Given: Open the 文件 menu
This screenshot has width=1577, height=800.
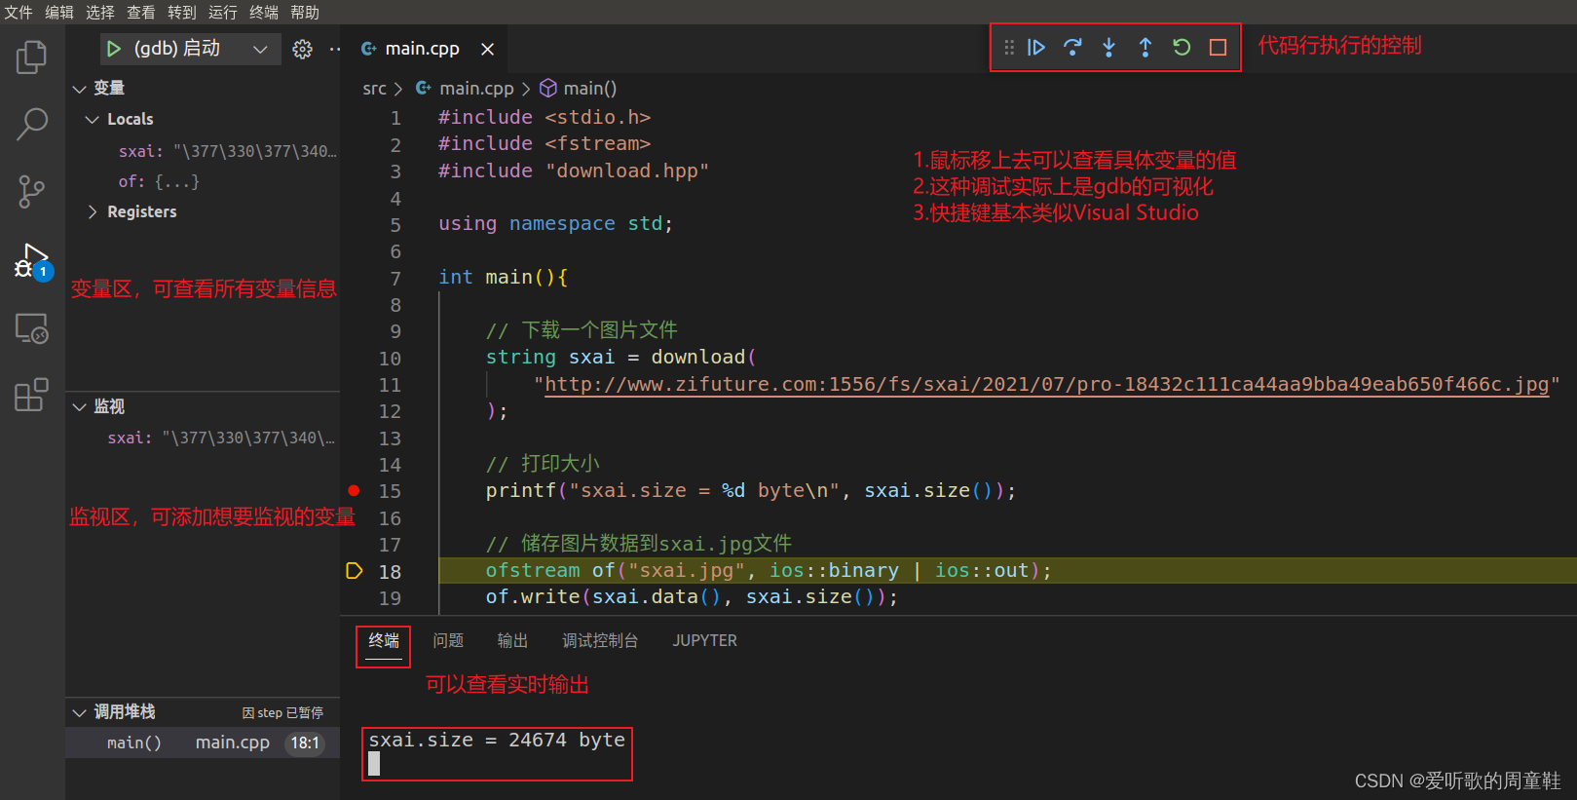Looking at the screenshot, I should [x=19, y=12].
